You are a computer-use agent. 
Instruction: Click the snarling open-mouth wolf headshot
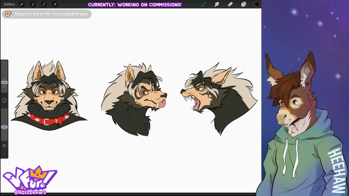(x=219, y=99)
